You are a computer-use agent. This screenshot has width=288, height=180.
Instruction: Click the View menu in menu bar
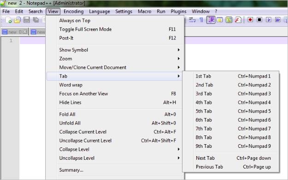point(53,11)
